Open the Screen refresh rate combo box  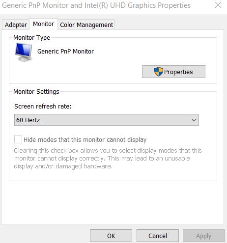pos(107,120)
